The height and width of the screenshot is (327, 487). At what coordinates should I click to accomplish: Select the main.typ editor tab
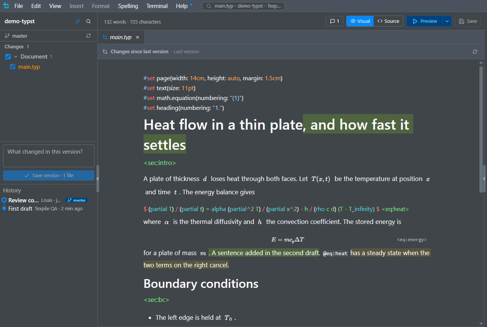(x=121, y=37)
